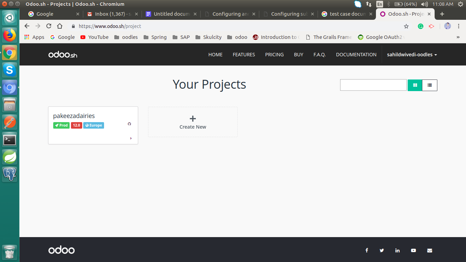
Task: Expand the sahildwivedi-oodles user dropdown
Action: pos(412,55)
